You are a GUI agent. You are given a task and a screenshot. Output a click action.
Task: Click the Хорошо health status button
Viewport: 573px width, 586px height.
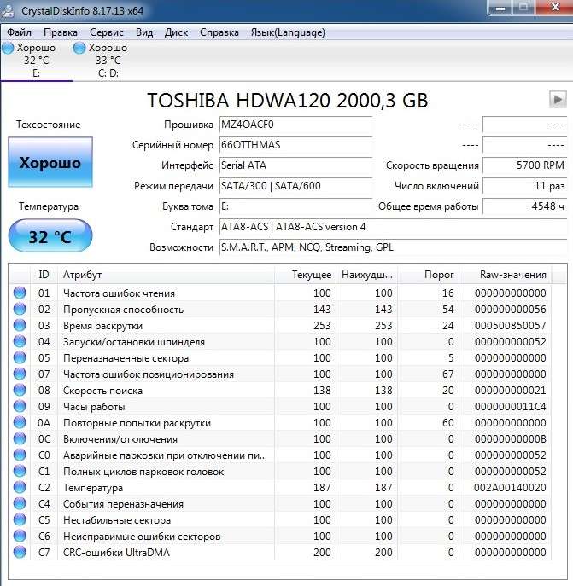50,162
